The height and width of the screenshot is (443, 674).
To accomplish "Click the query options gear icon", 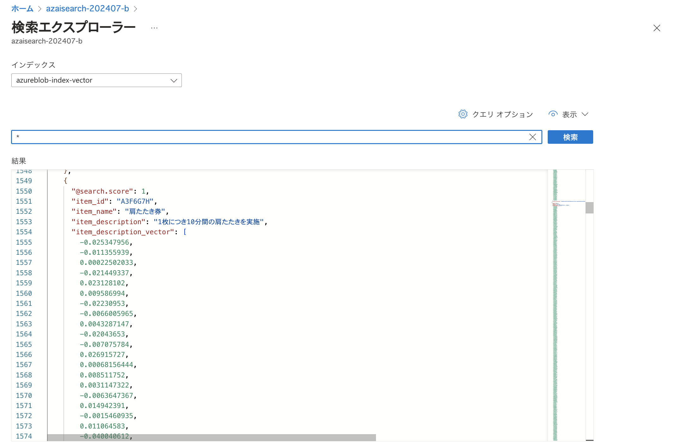I will click(463, 114).
